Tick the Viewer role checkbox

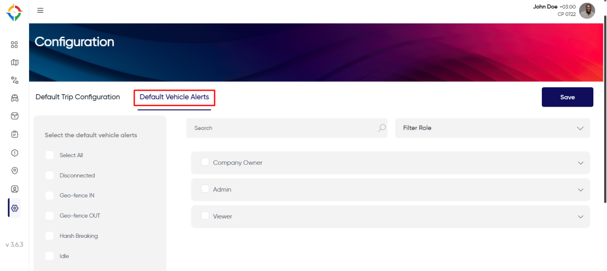(205, 216)
